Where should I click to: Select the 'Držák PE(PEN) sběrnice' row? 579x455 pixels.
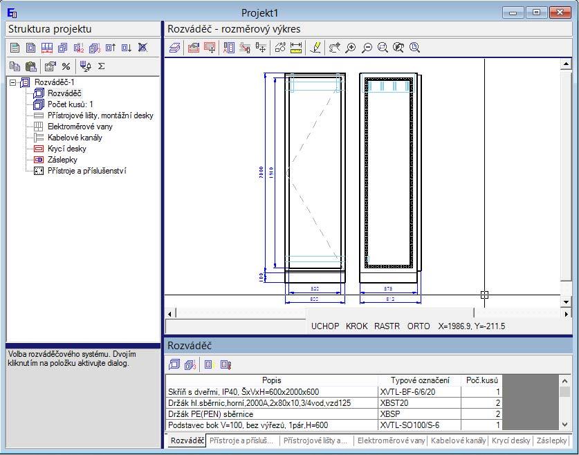334,414
